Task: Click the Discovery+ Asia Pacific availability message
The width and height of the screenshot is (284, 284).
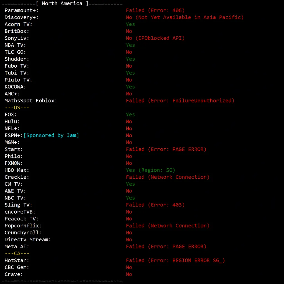Action: (x=184, y=17)
